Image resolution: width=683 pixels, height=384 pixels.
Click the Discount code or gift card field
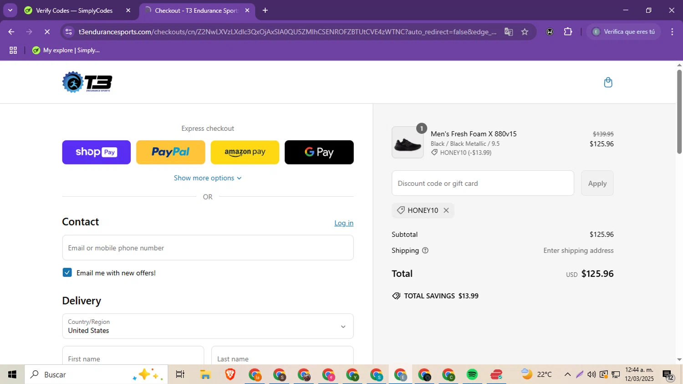(x=483, y=183)
